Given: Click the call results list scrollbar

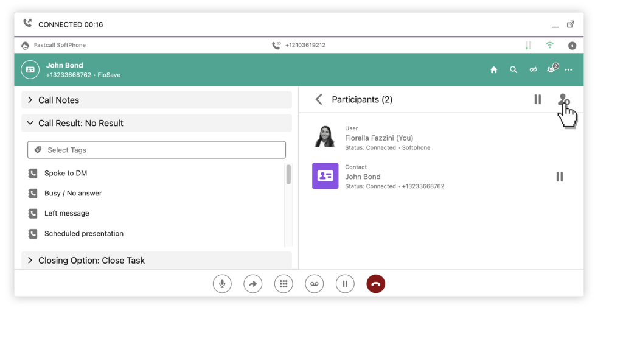Looking at the screenshot, I should coord(288,174).
